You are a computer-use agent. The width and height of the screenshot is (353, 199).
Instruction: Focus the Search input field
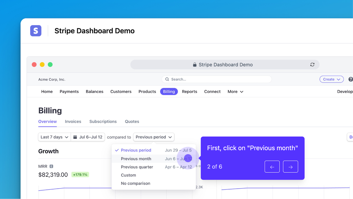pyautogui.click(x=216, y=79)
